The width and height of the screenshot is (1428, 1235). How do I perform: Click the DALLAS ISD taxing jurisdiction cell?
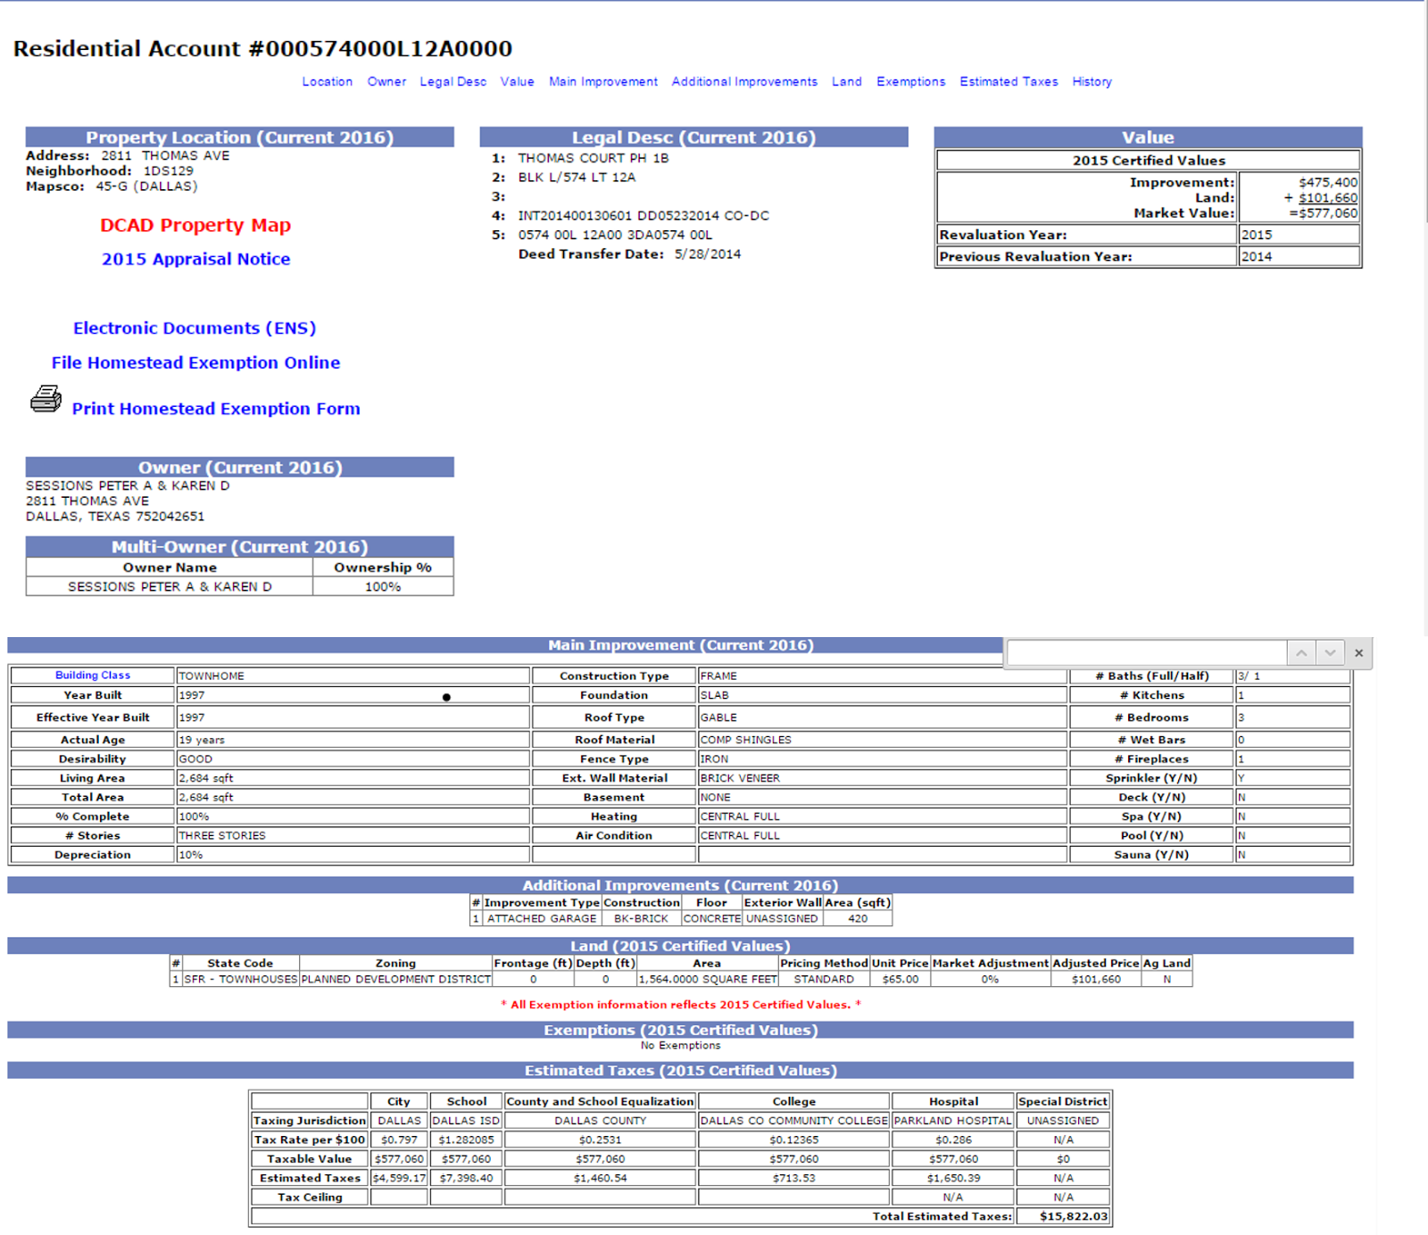pyautogui.click(x=466, y=1121)
